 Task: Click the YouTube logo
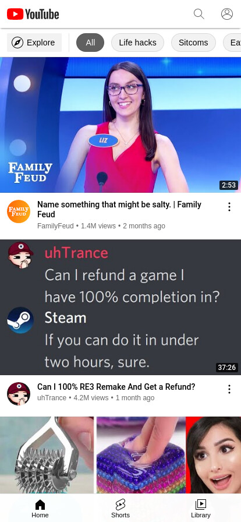point(33,14)
